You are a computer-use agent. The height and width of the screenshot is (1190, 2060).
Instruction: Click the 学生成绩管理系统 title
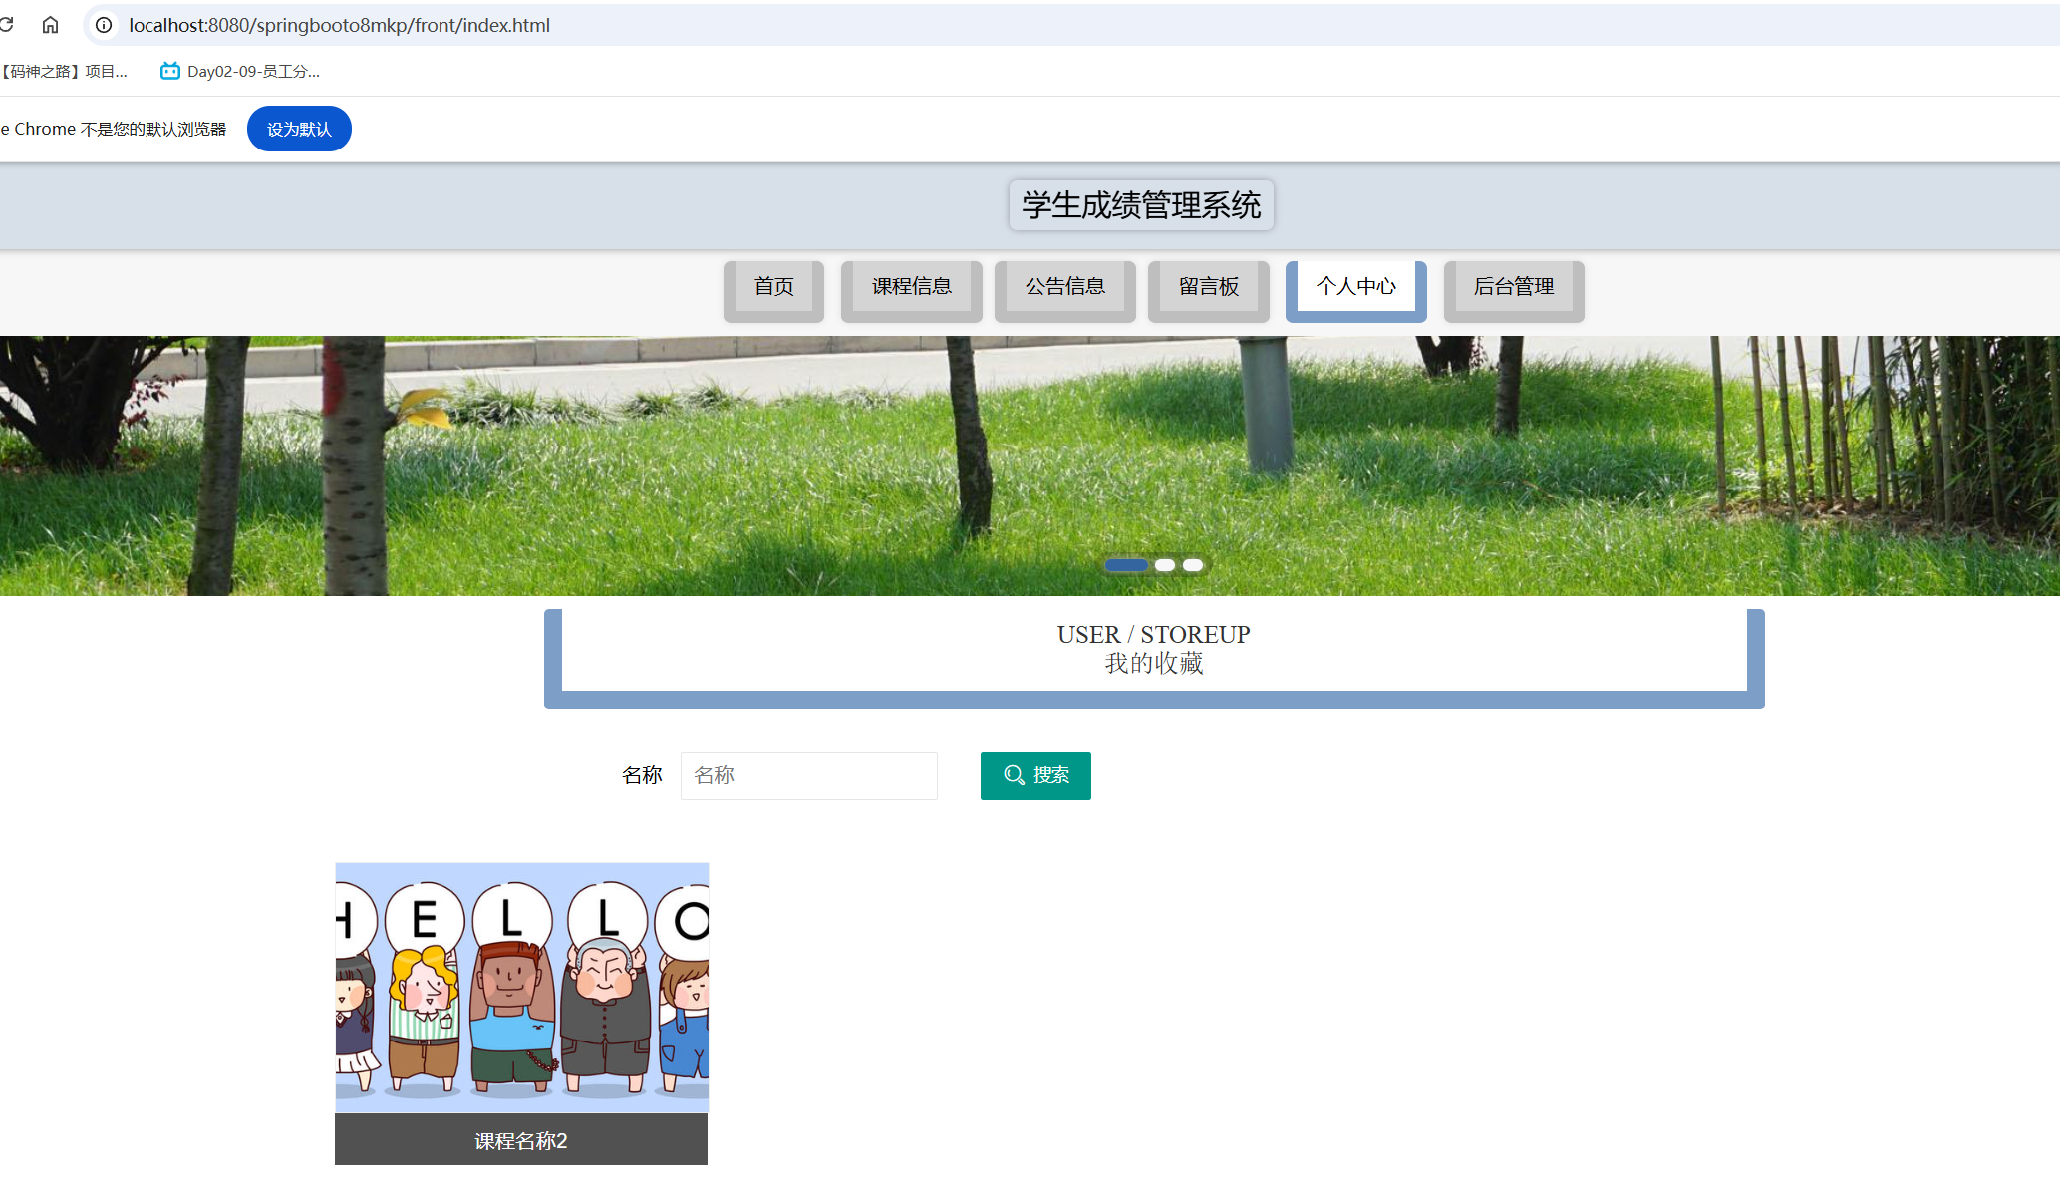tap(1141, 205)
